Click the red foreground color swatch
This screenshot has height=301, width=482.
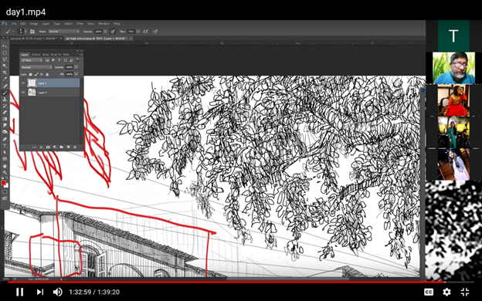tap(3, 183)
